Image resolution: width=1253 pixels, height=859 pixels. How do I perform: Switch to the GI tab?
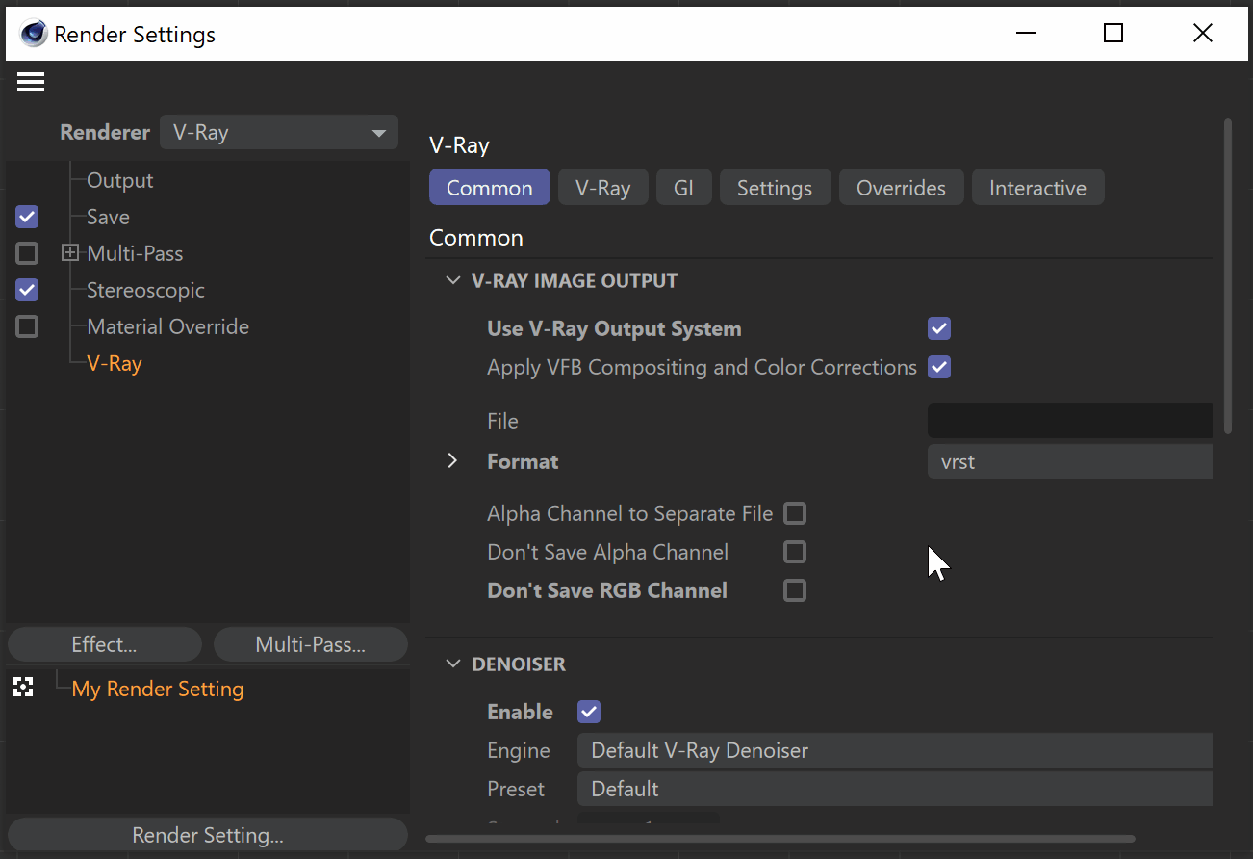click(x=684, y=188)
